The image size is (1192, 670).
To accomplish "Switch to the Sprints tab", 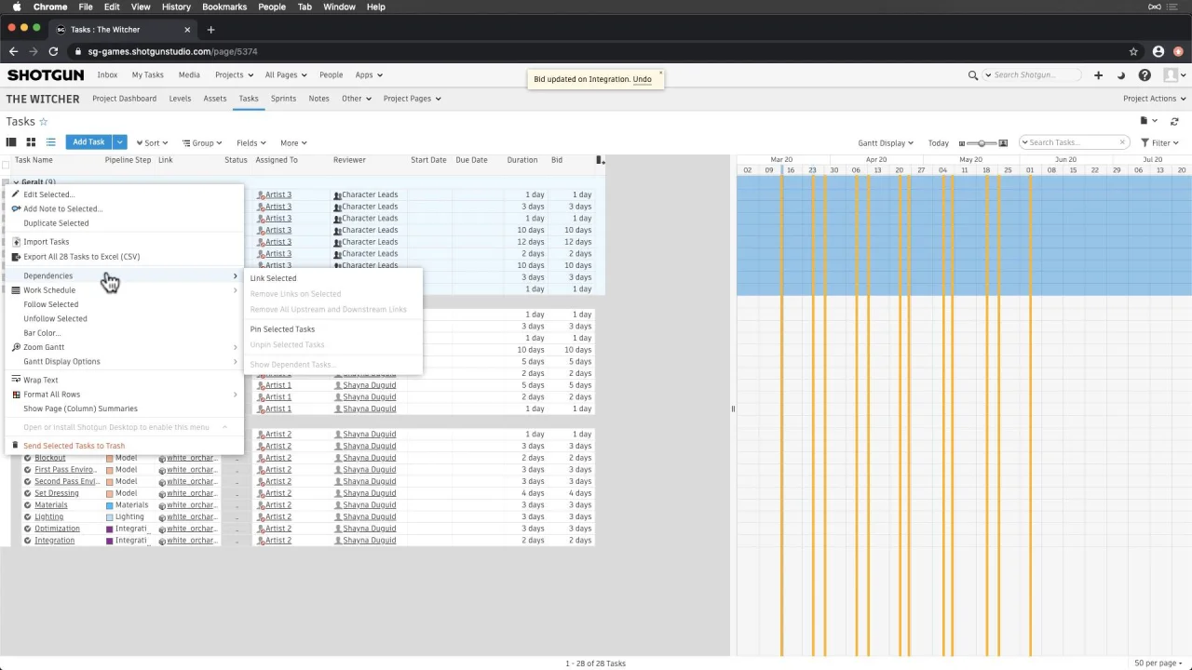I will point(283,99).
